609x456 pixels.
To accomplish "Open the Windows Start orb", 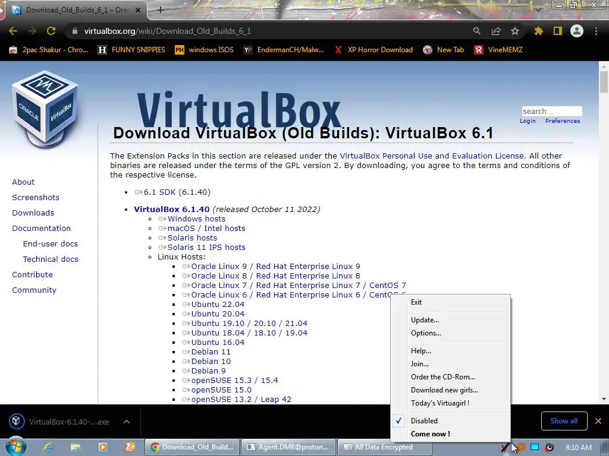I will click(x=15, y=446).
